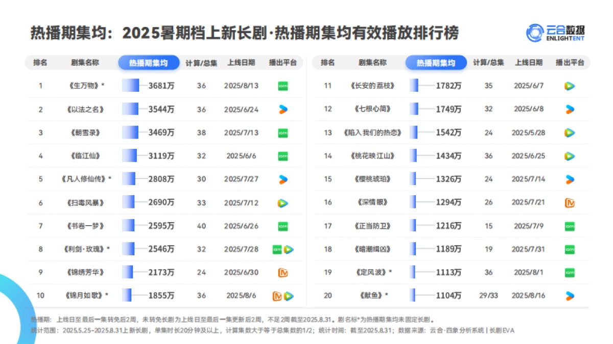Click the 播出平台 column header
The width and height of the screenshot is (613, 344).
click(x=282, y=62)
